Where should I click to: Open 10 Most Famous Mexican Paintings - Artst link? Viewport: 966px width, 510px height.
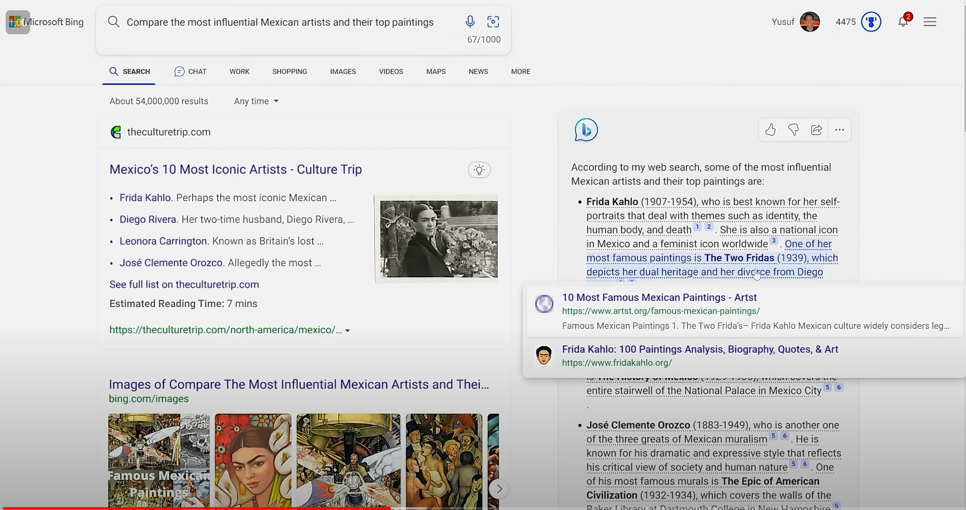coord(659,297)
